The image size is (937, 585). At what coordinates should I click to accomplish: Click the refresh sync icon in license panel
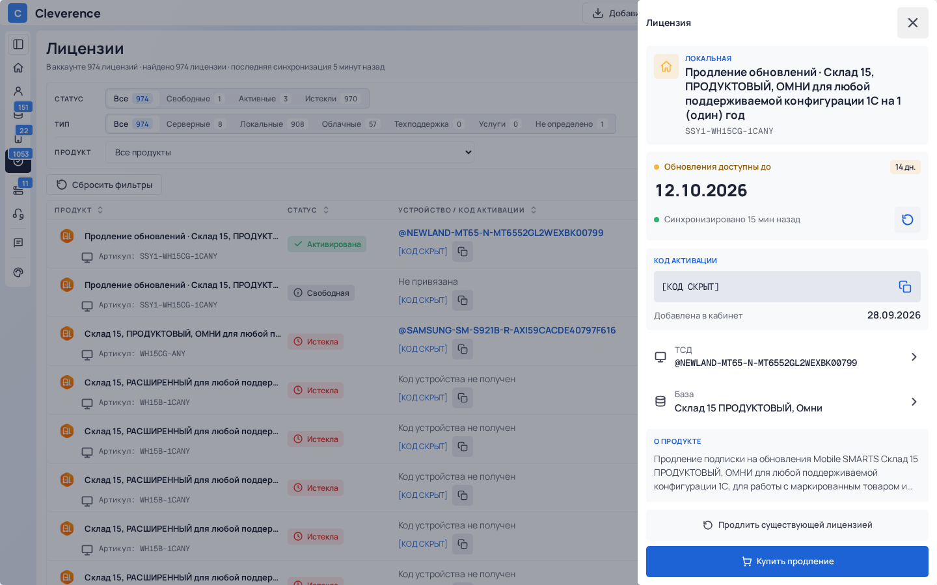tap(908, 220)
